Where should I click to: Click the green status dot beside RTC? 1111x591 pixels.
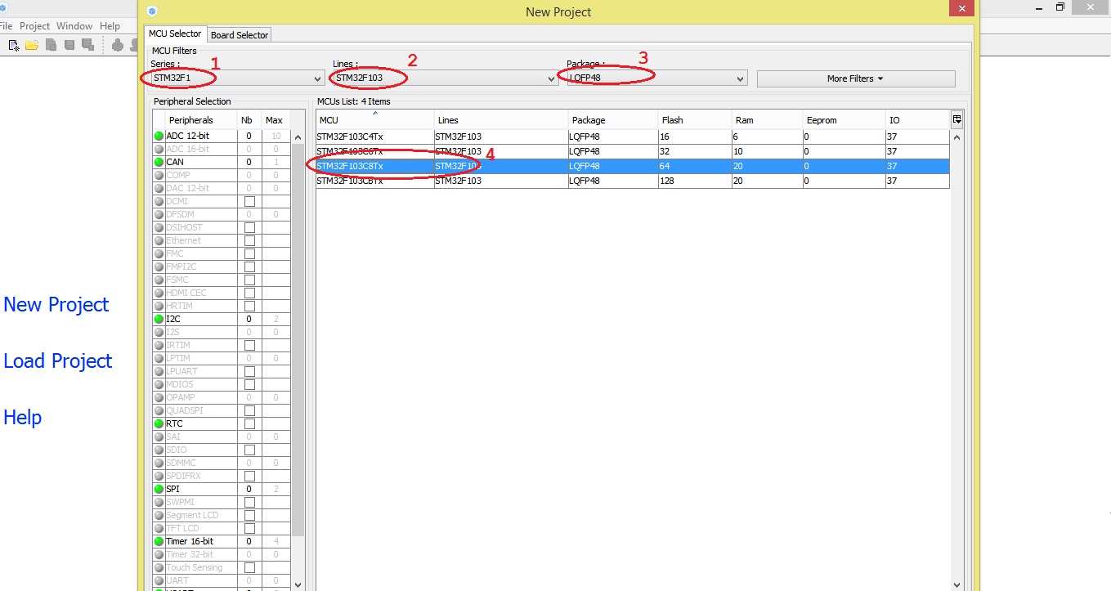point(159,423)
